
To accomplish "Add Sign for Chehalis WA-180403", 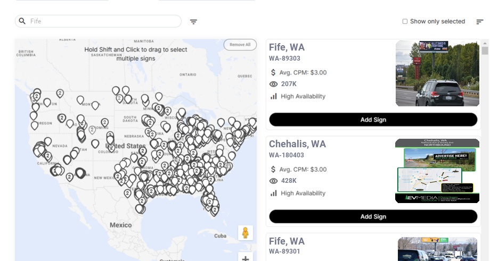I will tap(373, 216).
